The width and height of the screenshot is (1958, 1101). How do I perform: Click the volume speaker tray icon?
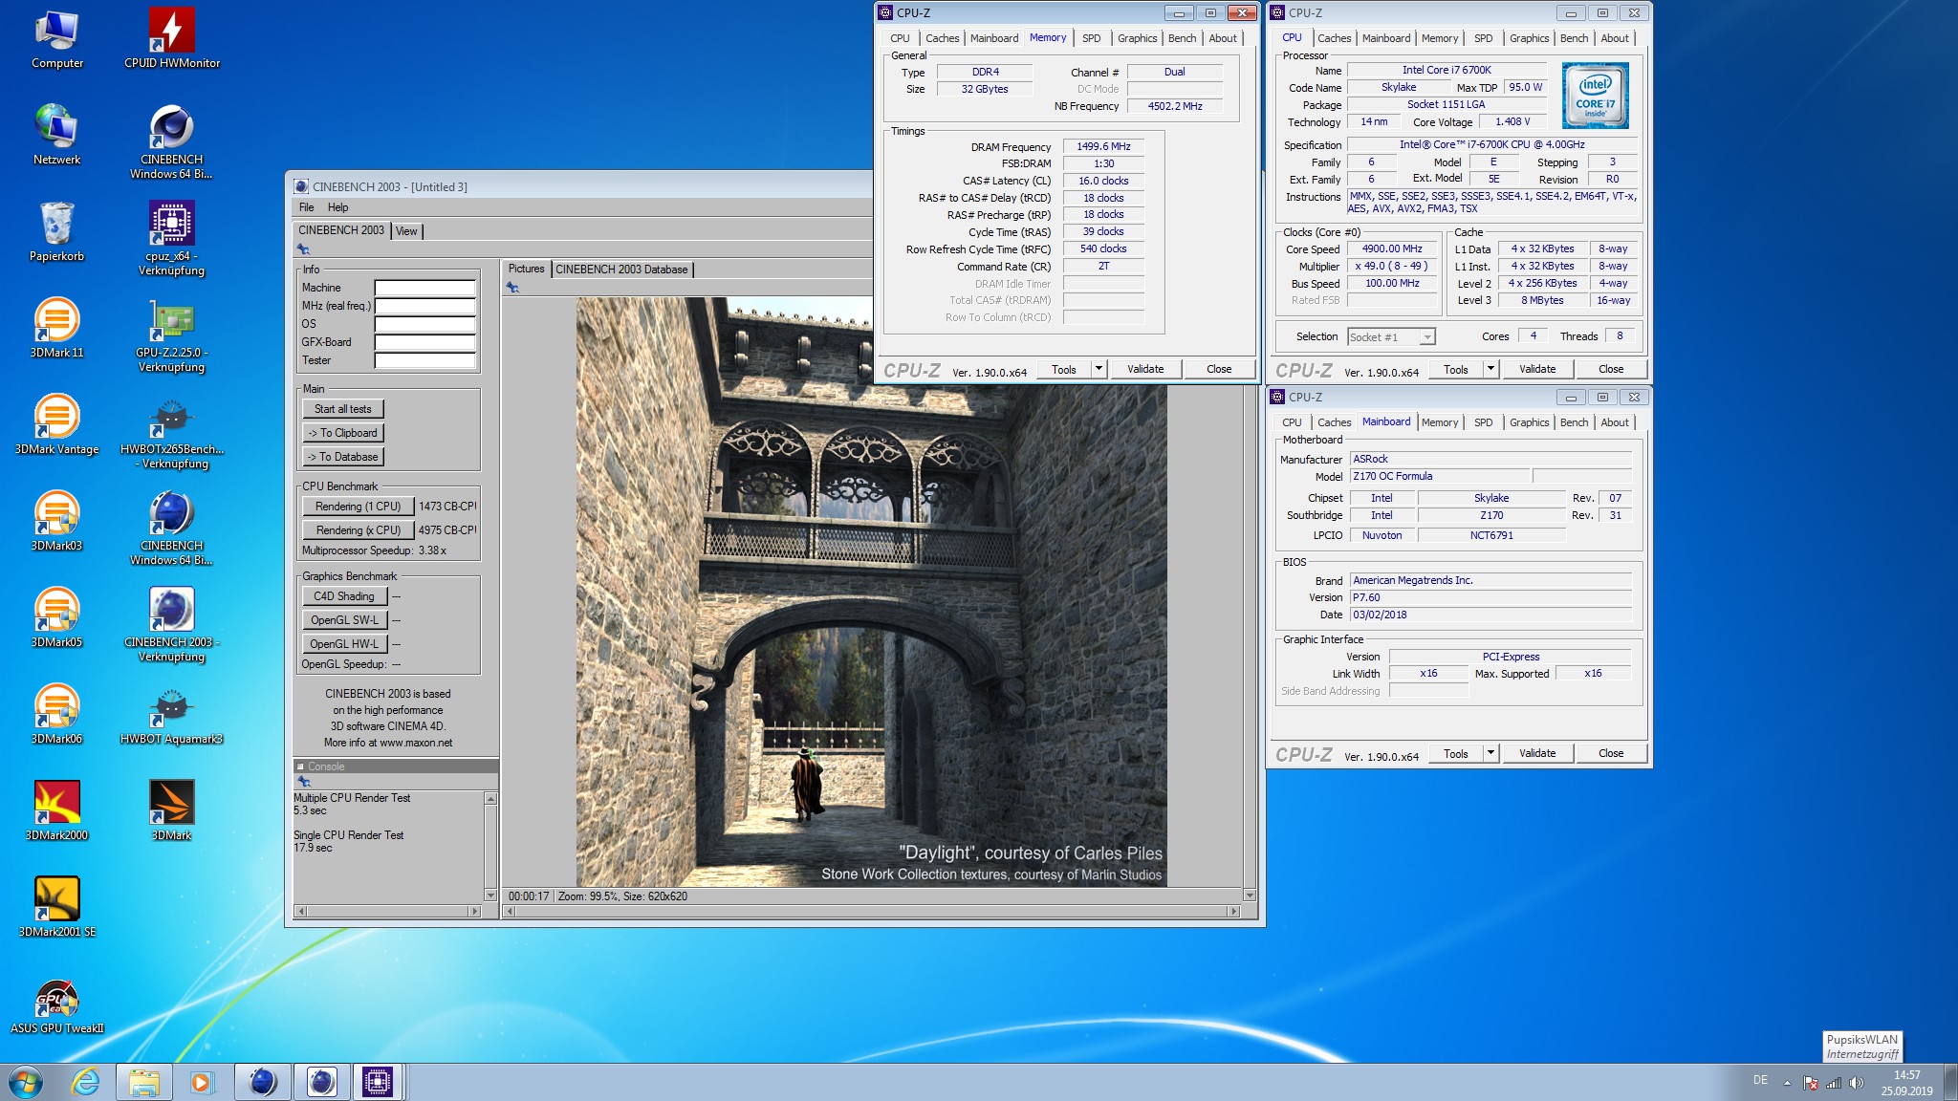click(1856, 1083)
